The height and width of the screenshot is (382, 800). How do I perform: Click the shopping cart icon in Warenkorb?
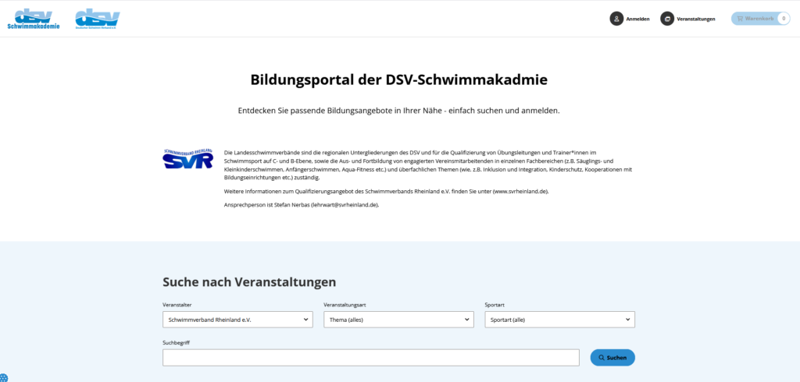click(x=740, y=19)
